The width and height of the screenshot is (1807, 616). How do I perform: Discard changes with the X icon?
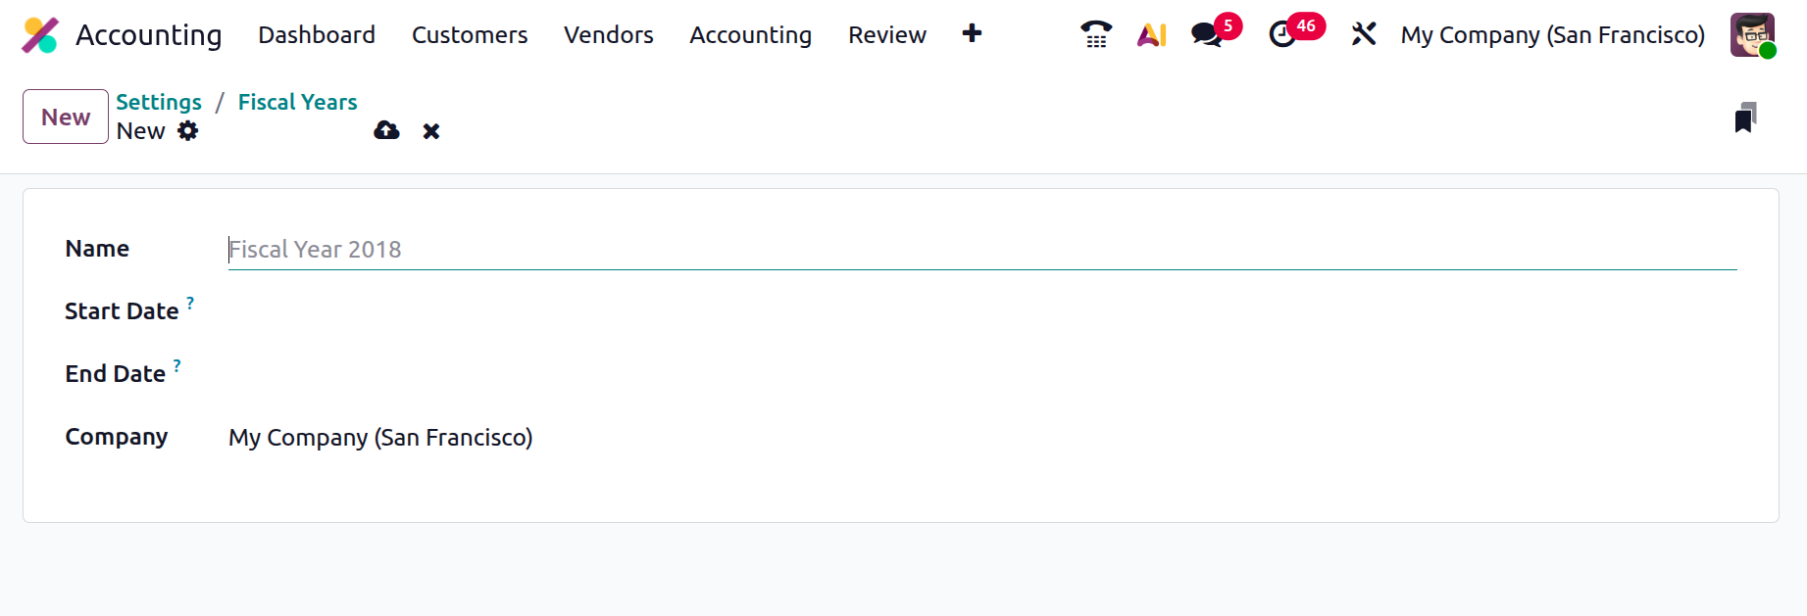click(431, 131)
